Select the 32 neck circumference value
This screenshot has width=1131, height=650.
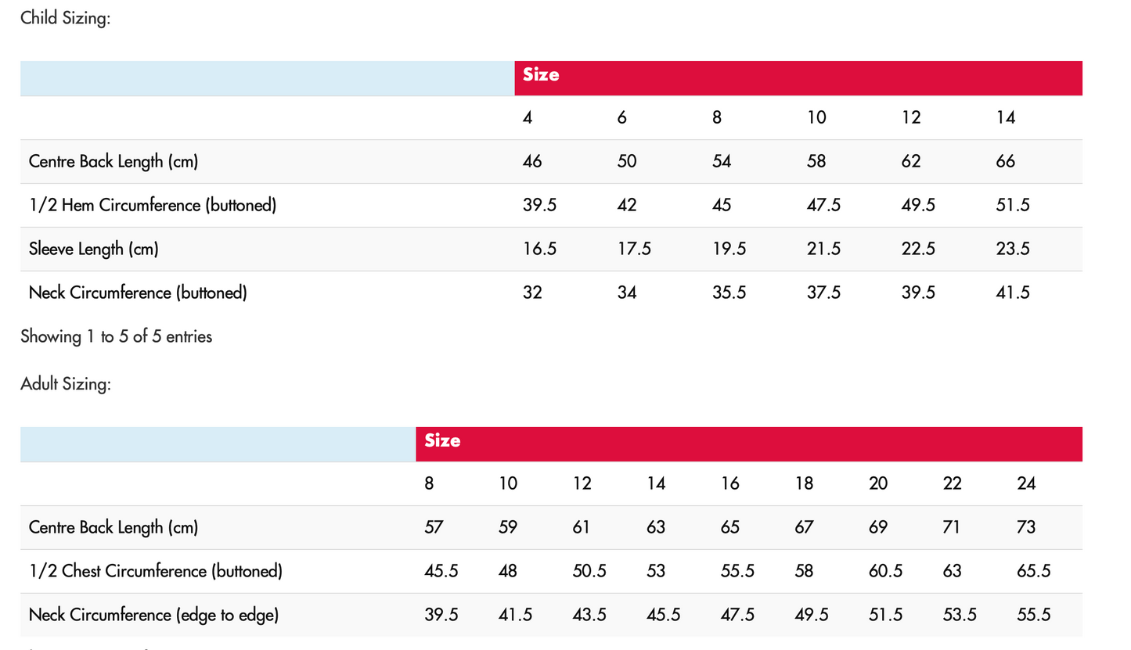(532, 293)
